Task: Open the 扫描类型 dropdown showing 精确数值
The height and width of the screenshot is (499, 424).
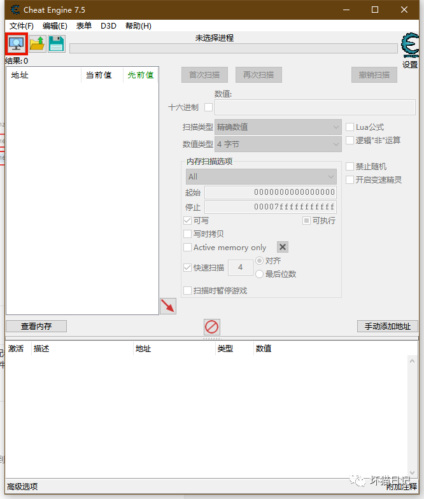Action: [x=278, y=127]
